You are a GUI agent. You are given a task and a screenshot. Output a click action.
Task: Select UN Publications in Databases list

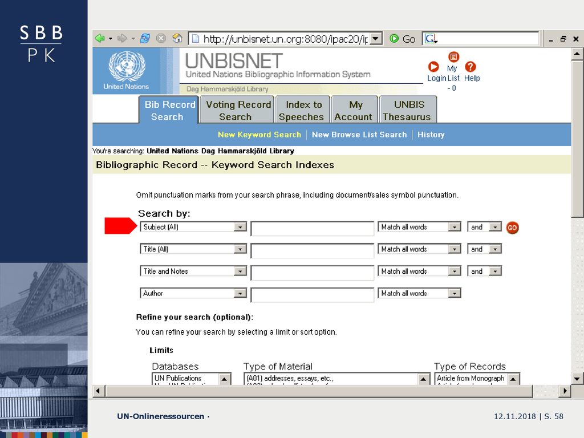(178, 378)
